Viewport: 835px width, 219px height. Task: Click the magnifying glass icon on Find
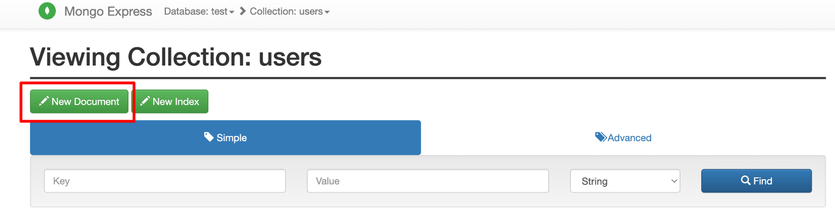[x=745, y=180]
